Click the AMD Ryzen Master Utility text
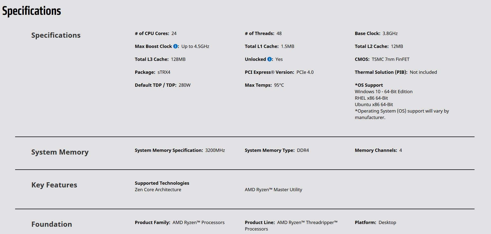Screen dimensions: 491x234 click(x=273, y=190)
